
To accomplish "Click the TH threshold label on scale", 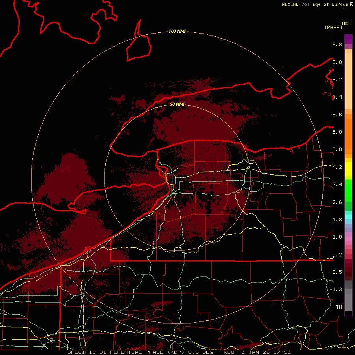I will (x=339, y=307).
